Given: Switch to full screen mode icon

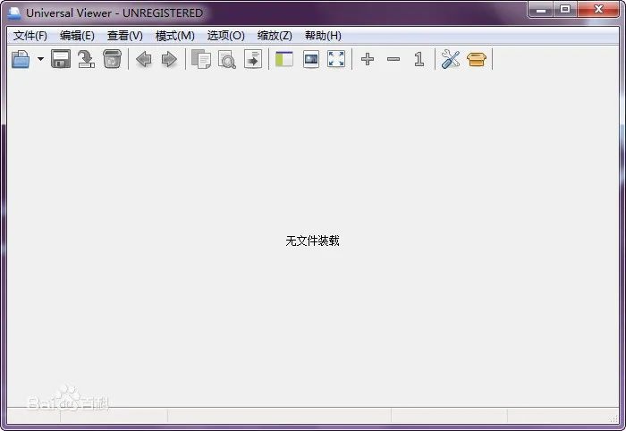Looking at the screenshot, I should point(336,59).
